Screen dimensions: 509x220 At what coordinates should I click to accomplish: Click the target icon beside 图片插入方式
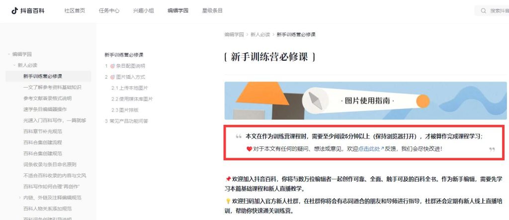(112, 77)
